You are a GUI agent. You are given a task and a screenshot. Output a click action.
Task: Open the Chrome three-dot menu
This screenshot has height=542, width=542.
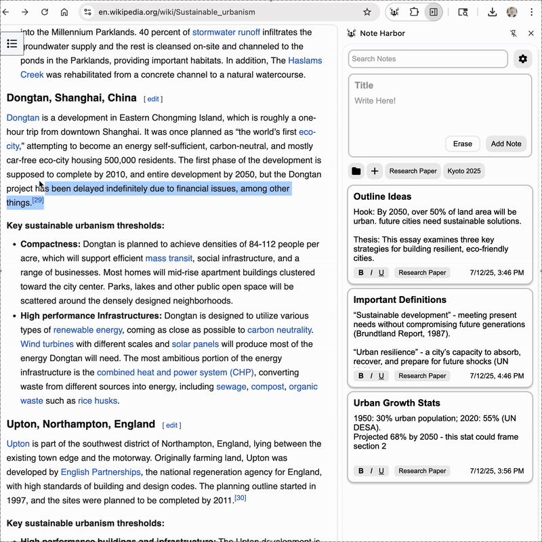click(x=533, y=12)
